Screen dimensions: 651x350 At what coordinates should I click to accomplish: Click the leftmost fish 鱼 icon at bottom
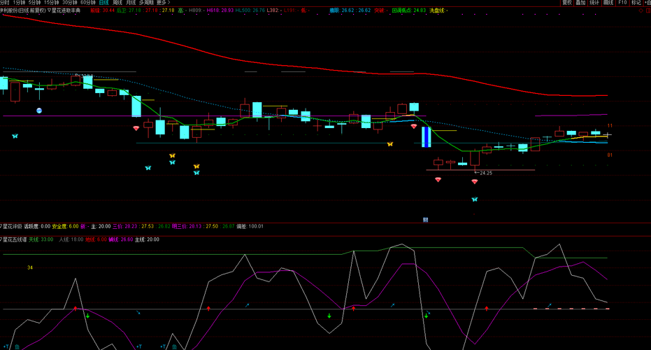(17, 346)
